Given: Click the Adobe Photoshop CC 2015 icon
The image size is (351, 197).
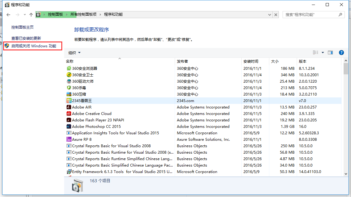Looking at the screenshot, I should click(x=69, y=127).
